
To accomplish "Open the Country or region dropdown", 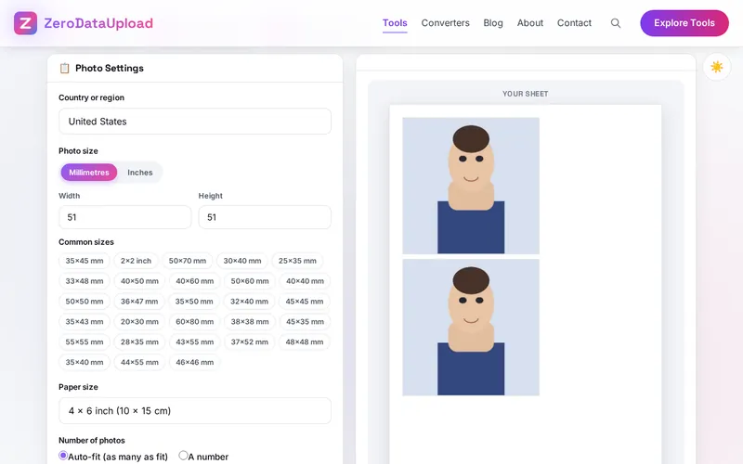I will [195, 122].
